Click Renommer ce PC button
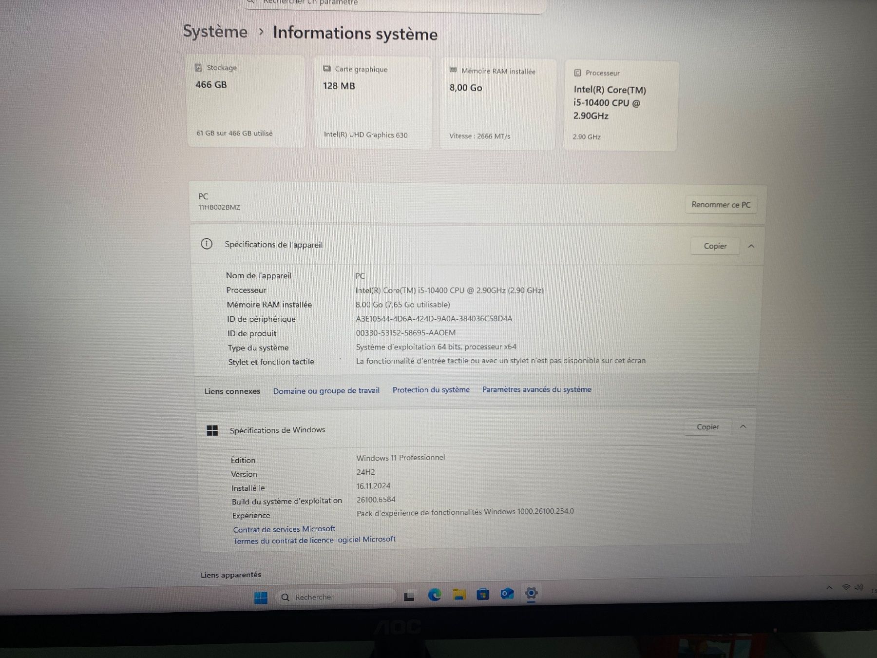The width and height of the screenshot is (877, 658). pos(721,205)
